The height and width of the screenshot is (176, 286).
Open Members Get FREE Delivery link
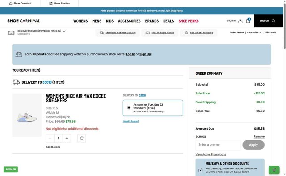(121, 33)
